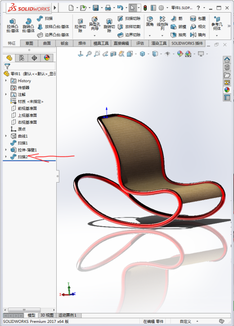Open the 异型孔向导 hole wizard

click(x=94, y=23)
